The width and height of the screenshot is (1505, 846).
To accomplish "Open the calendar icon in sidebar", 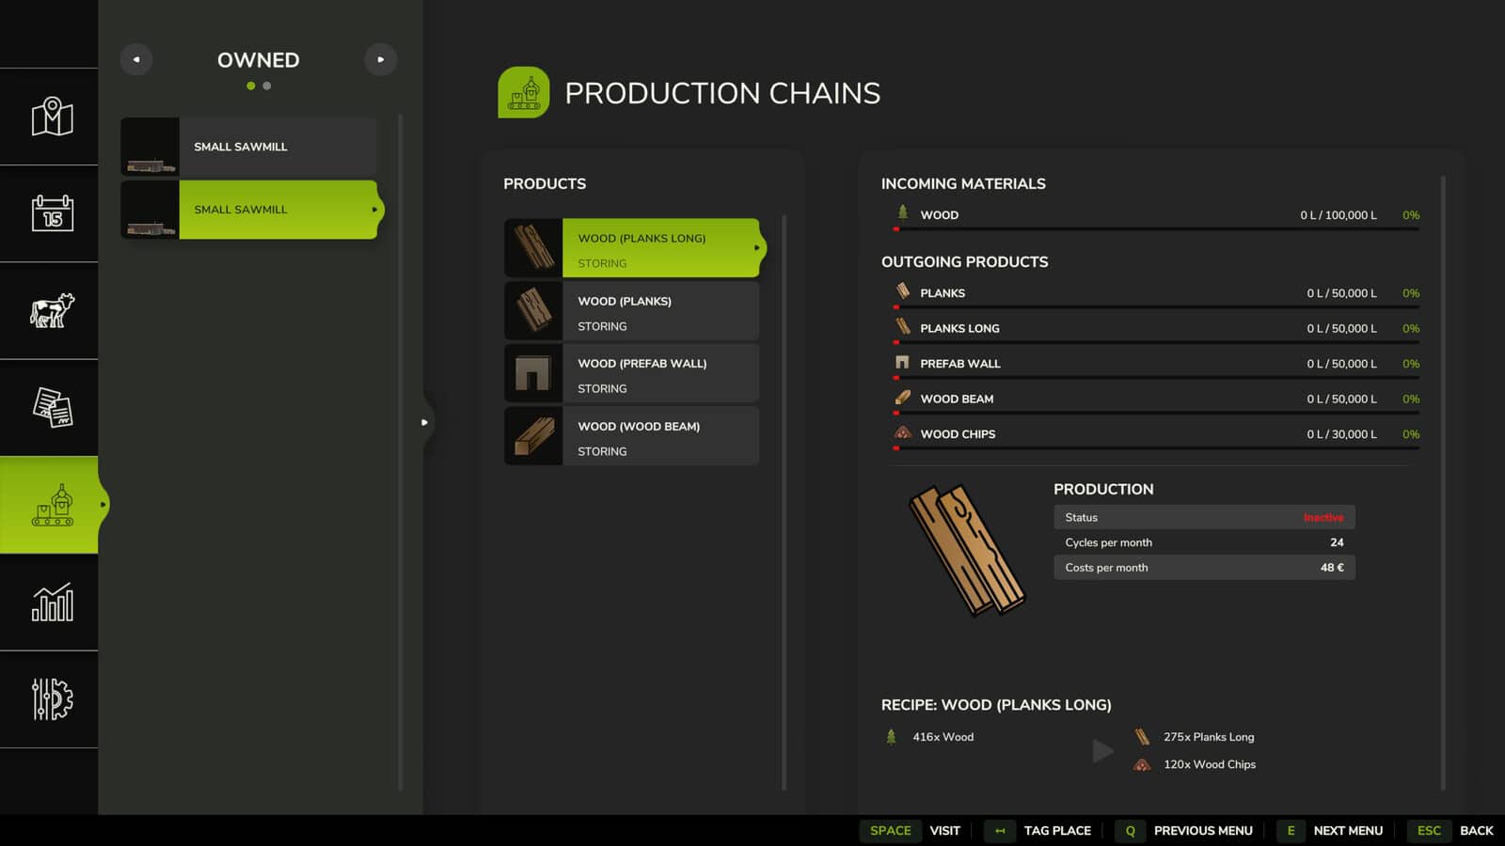I will pyautogui.click(x=52, y=213).
